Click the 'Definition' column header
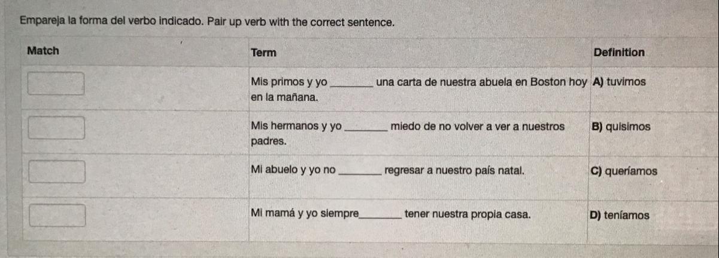Screen dimensions: 719x258 point(619,53)
